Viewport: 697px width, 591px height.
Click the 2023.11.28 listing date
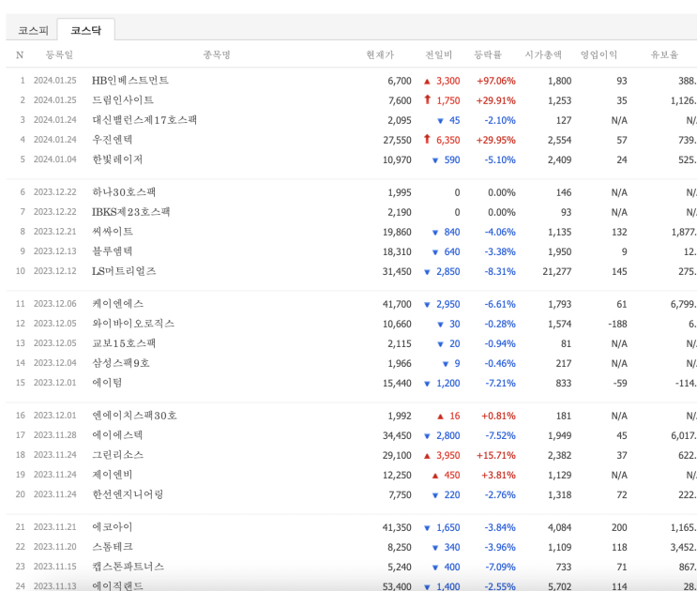pos(54,435)
